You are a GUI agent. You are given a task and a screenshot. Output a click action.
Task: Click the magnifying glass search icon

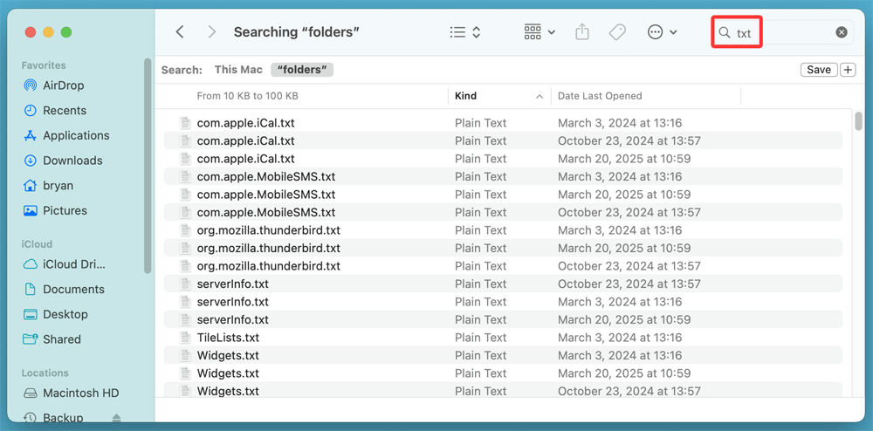pos(724,32)
